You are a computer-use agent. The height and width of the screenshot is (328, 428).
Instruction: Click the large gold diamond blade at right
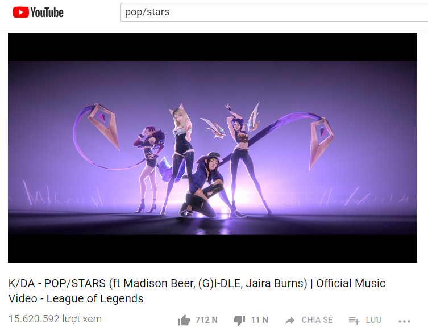[x=321, y=143]
